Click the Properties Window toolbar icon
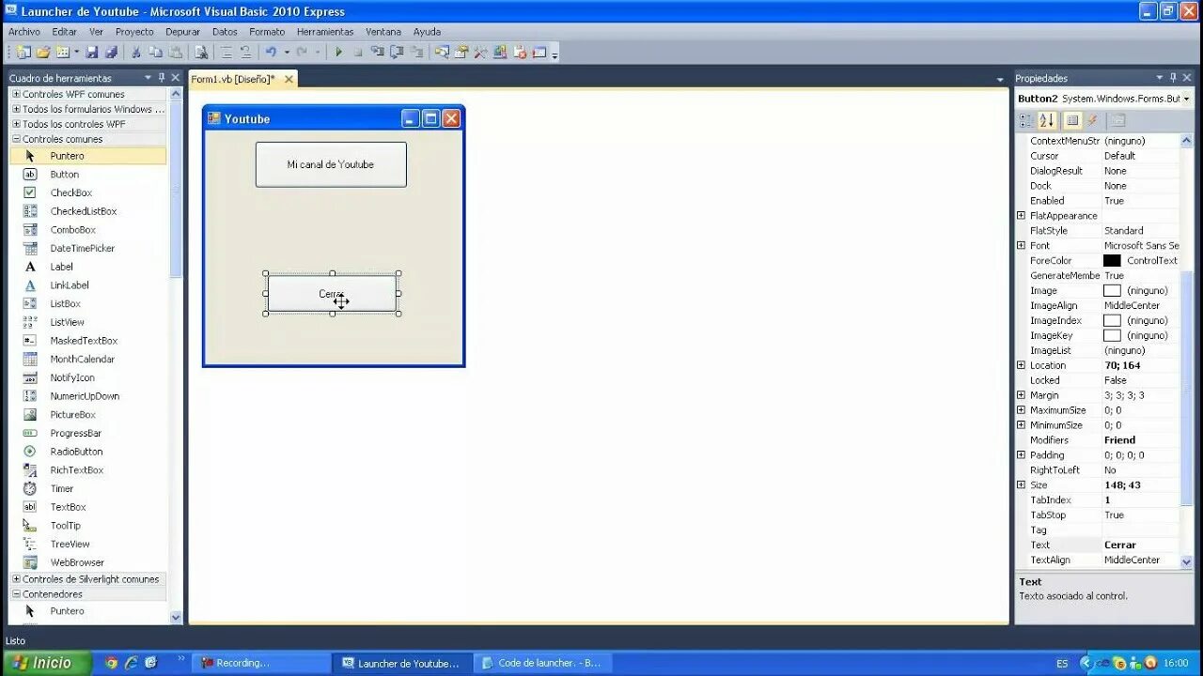 pos(461,53)
